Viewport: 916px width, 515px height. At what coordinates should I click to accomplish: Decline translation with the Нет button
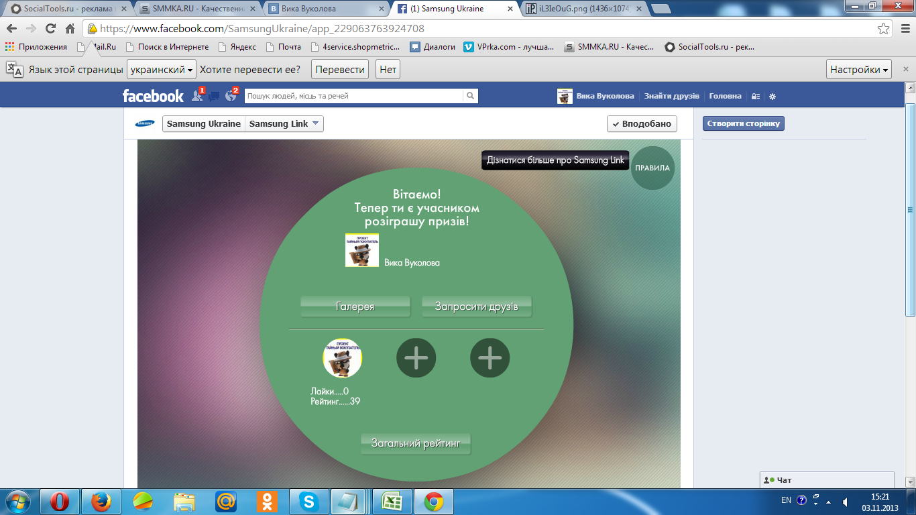pyautogui.click(x=388, y=69)
